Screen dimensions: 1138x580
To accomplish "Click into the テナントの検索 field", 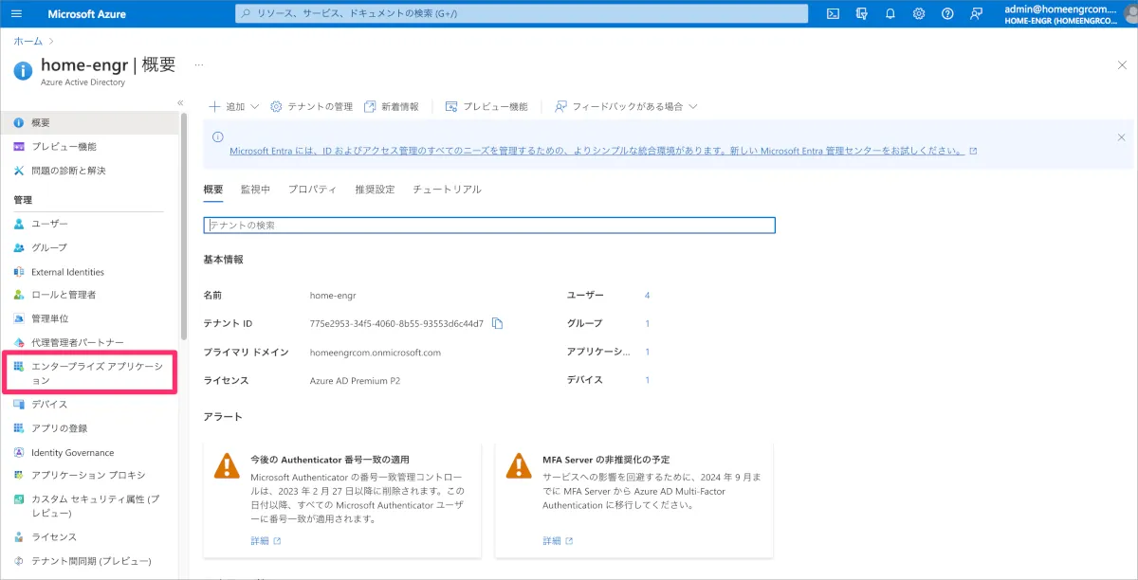I will 489,226.
